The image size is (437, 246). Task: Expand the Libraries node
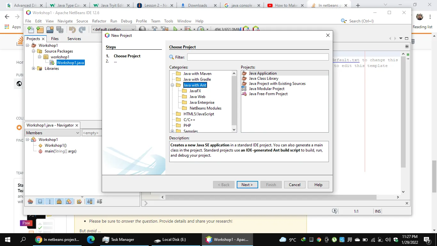click(34, 69)
